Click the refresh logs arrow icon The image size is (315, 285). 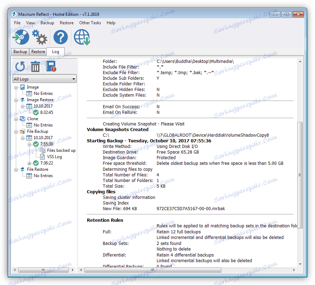click(20, 66)
